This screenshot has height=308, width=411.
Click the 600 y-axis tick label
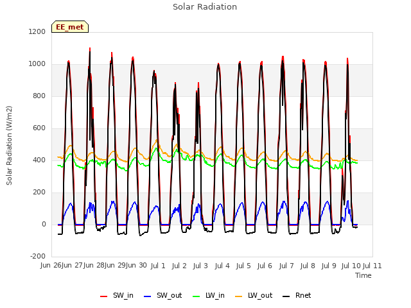(39, 128)
